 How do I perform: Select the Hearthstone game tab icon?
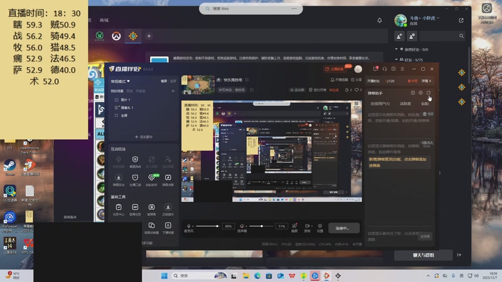[x=133, y=36]
